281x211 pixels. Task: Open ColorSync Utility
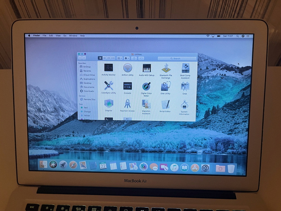[109, 86]
